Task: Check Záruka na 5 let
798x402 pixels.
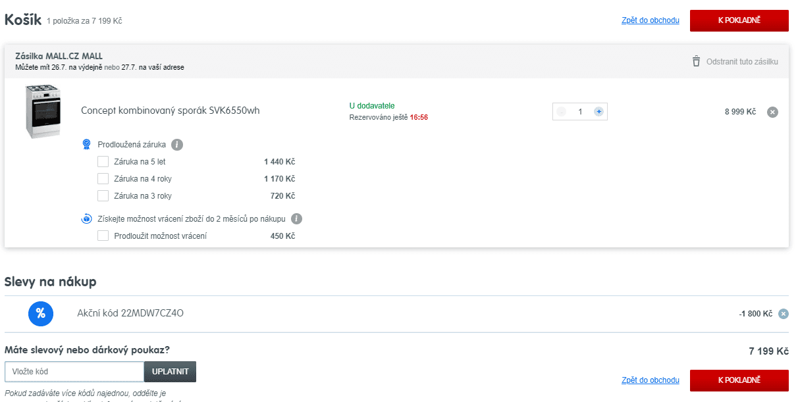Action: point(103,161)
